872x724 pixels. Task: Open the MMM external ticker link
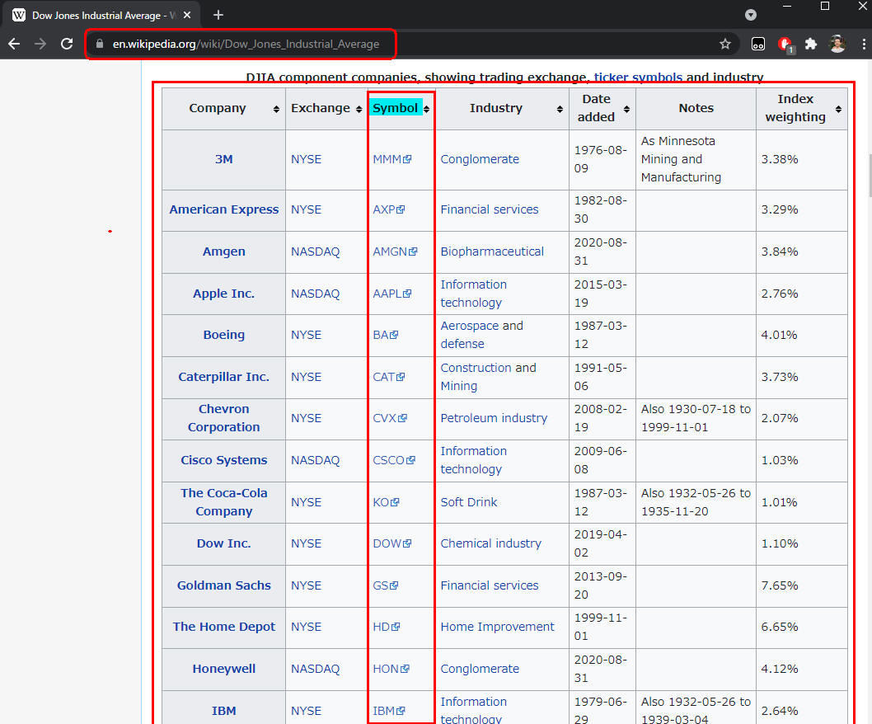click(392, 159)
